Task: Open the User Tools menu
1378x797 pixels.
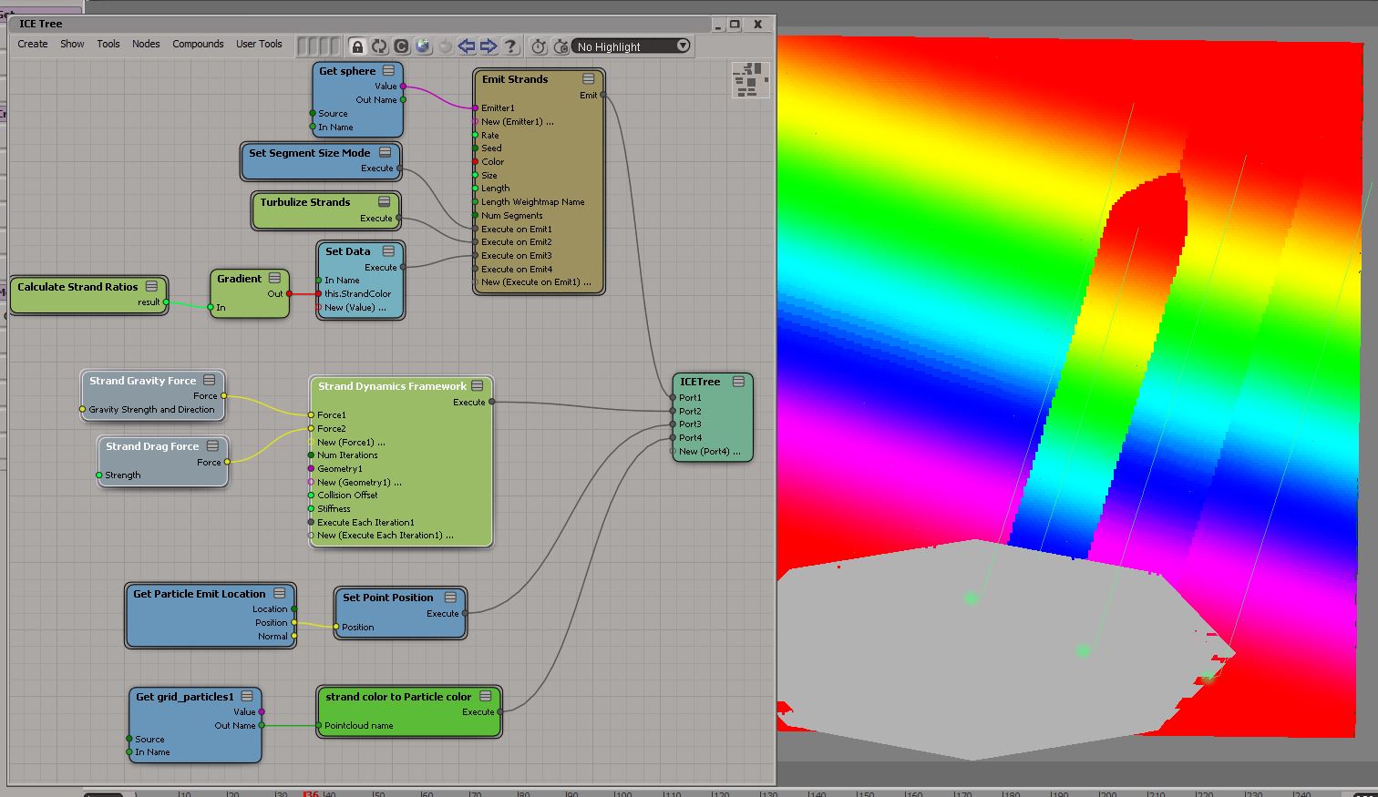Action: pos(259,44)
